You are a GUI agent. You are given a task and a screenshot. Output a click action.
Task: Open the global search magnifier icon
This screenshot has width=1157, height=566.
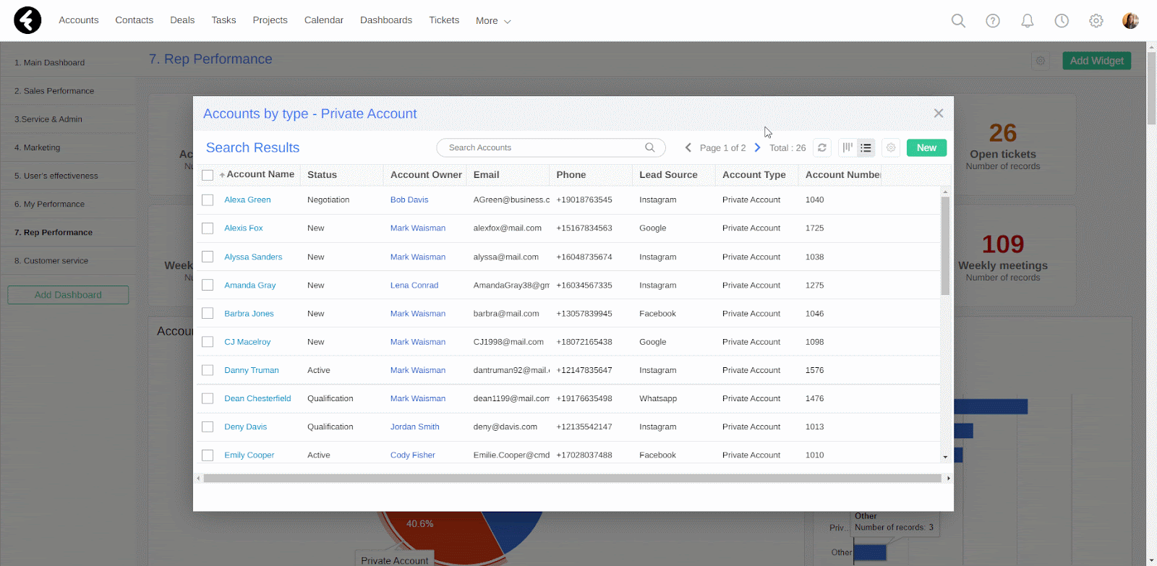pos(958,20)
